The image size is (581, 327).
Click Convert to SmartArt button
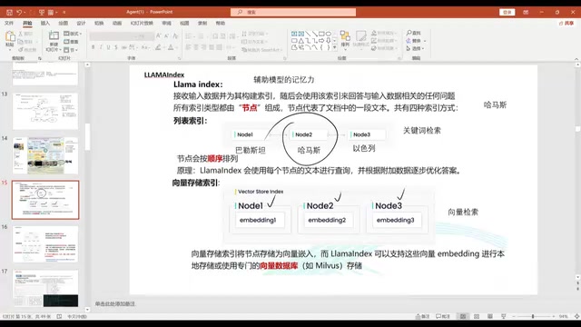(x=261, y=50)
